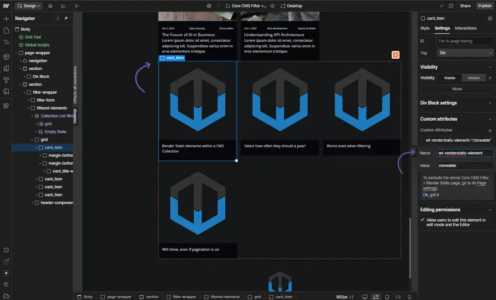Click the attribute Name input field
The height and width of the screenshot is (300, 496).
[465, 153]
